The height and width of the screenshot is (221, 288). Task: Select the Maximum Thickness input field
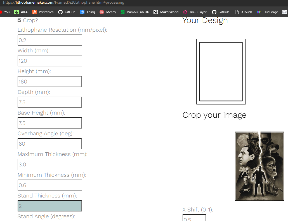[x=50, y=164]
